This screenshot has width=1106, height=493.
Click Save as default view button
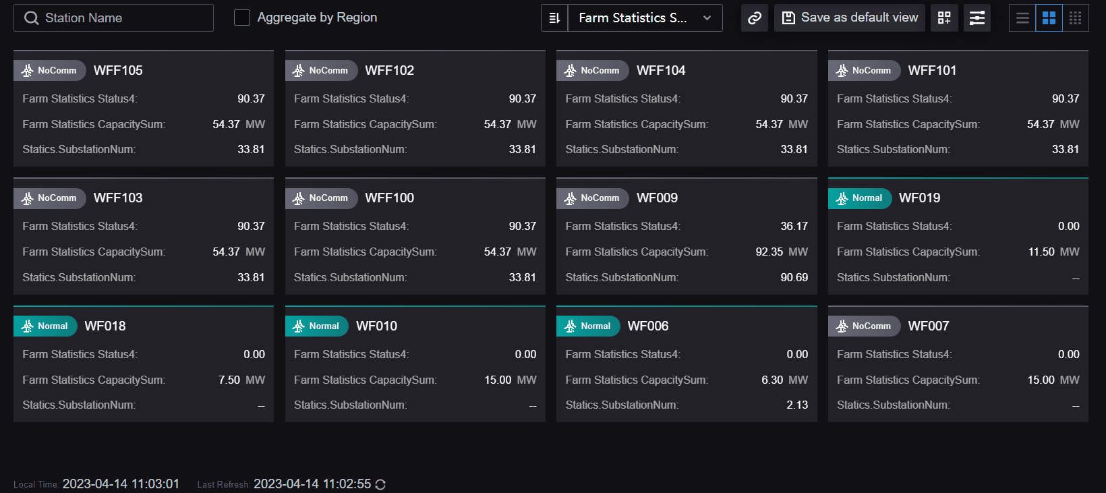click(850, 18)
